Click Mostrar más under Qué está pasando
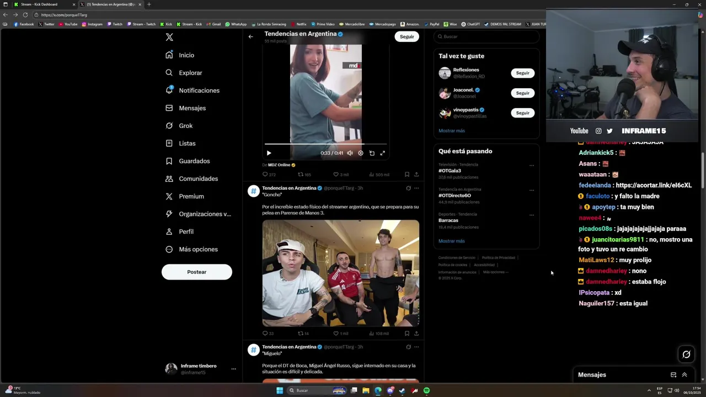706x397 pixels. click(452, 241)
